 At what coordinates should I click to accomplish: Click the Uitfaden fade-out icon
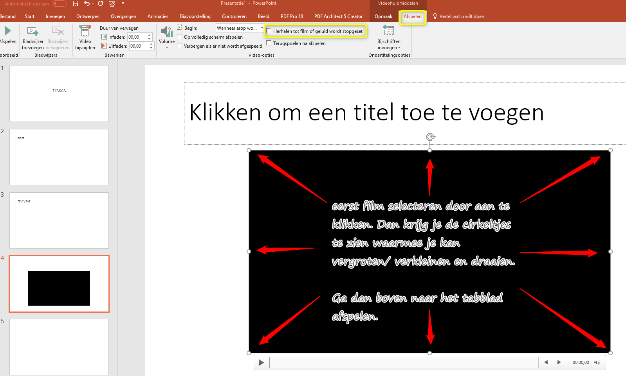tap(104, 46)
